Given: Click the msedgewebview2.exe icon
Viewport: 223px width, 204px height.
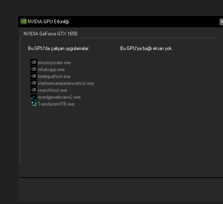Looking at the screenshot, I should pos(33,97).
